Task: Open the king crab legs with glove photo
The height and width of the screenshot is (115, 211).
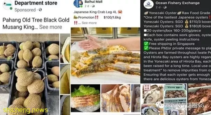Action: (105, 55)
